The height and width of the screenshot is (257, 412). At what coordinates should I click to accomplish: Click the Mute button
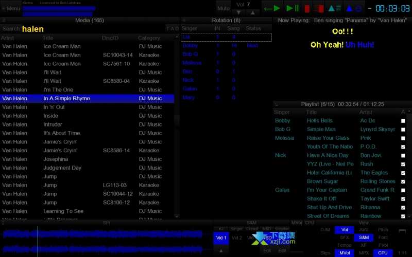point(224,8)
